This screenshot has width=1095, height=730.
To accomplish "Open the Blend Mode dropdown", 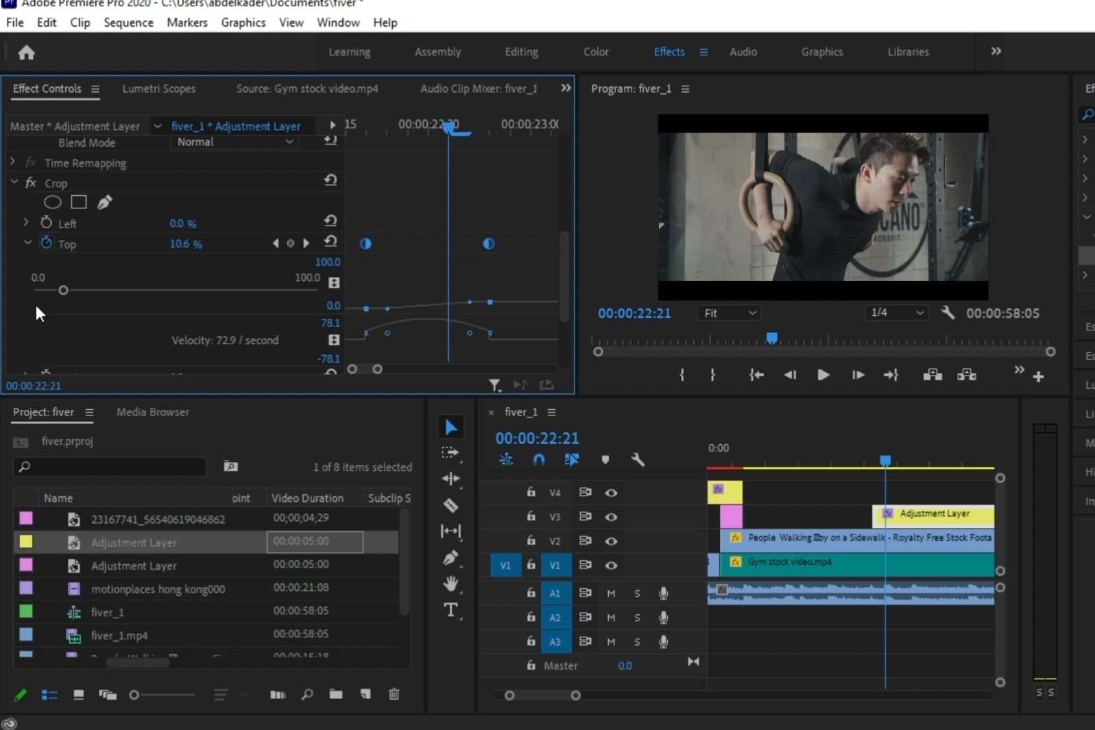I will (x=234, y=142).
